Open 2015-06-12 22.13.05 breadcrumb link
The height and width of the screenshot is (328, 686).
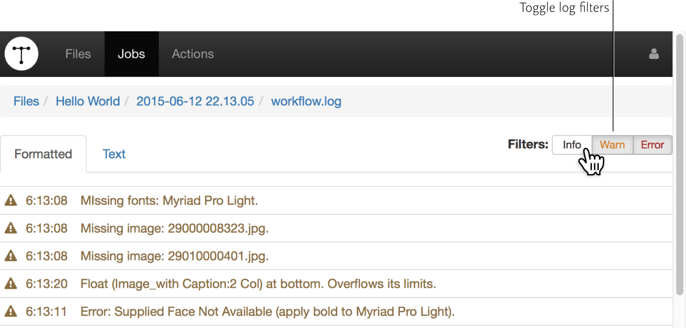(x=195, y=101)
